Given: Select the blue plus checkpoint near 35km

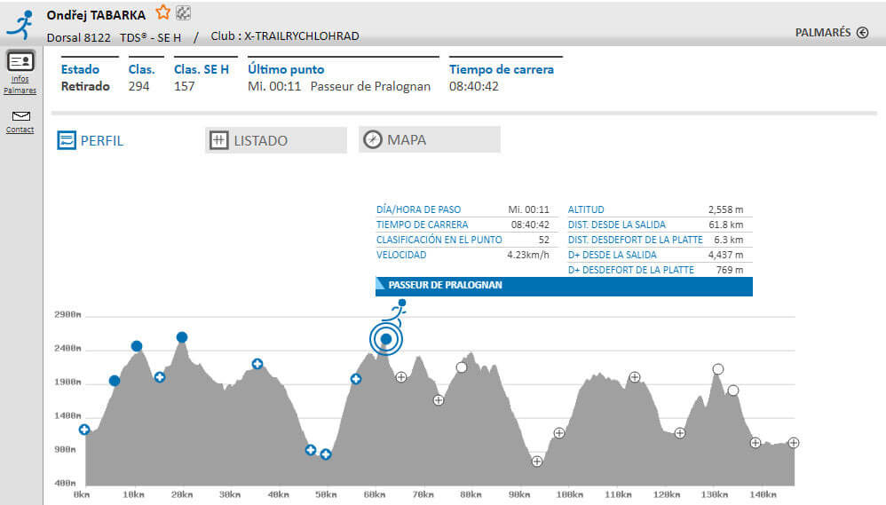Looking at the screenshot, I should tap(257, 363).
